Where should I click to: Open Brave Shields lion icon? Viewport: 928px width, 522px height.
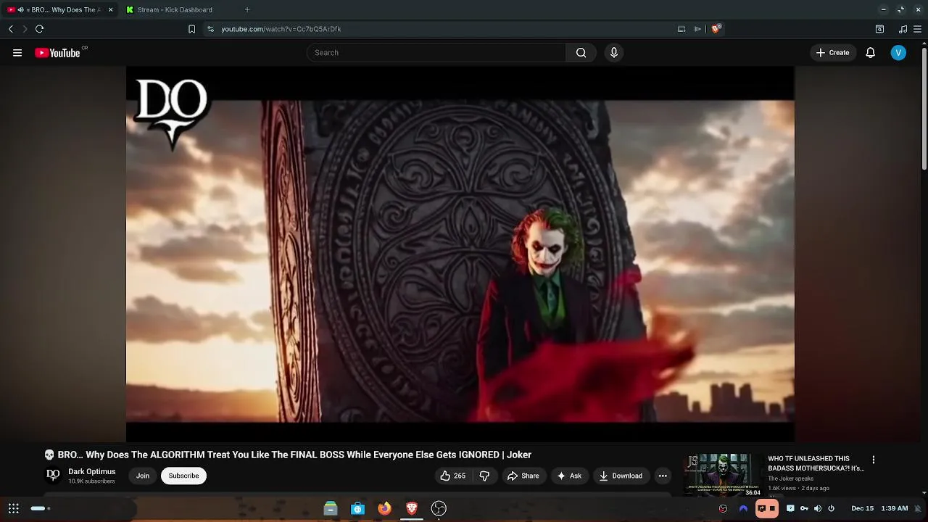tap(716, 29)
